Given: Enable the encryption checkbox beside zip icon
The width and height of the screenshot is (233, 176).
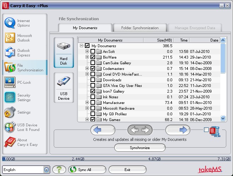Looking at the screenshot, I should point(206,130).
